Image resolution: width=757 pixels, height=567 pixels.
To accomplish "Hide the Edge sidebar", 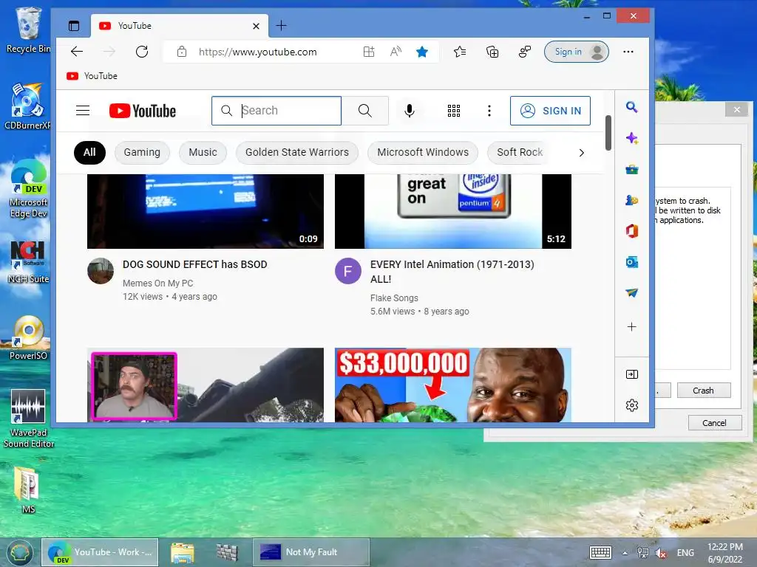I will (x=631, y=374).
